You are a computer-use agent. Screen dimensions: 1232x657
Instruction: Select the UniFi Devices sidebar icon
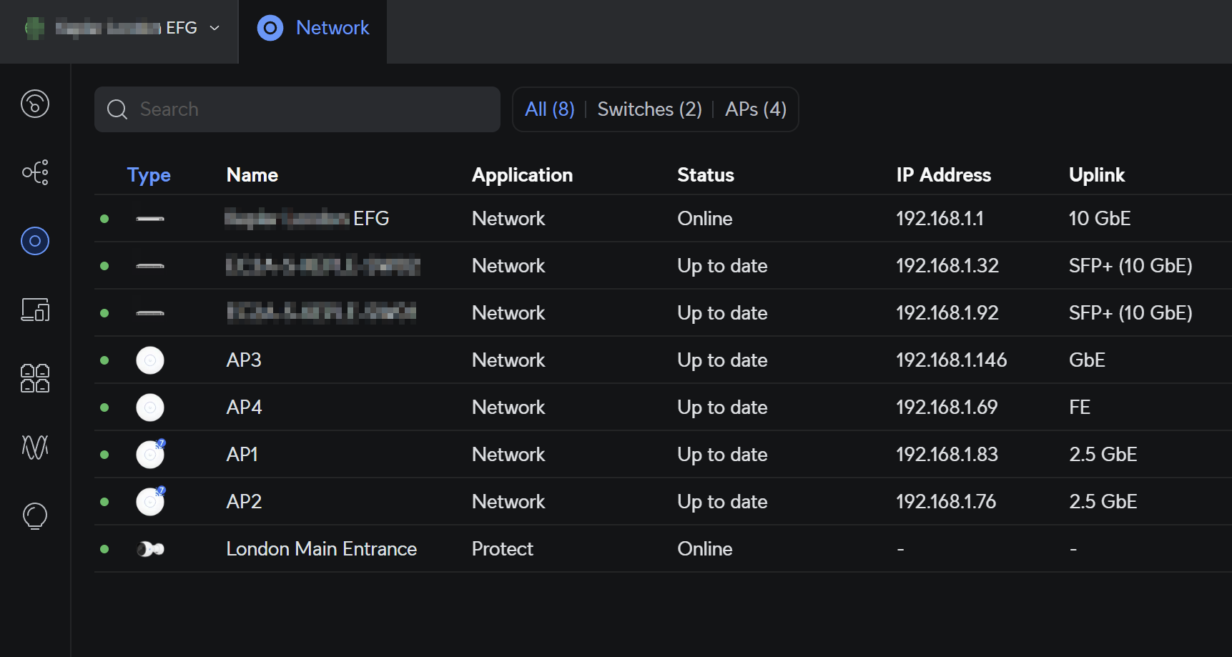[x=35, y=241]
